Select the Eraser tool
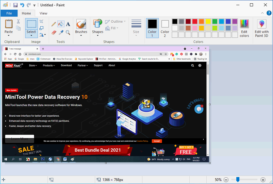Image resolution: width=273 pixels, height=184 pixels. pos(54,32)
